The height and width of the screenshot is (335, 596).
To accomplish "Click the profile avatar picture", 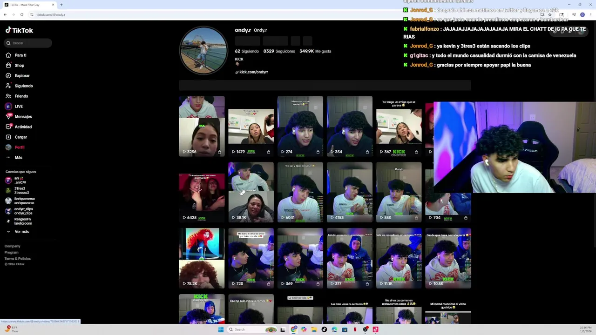I will coord(203,50).
